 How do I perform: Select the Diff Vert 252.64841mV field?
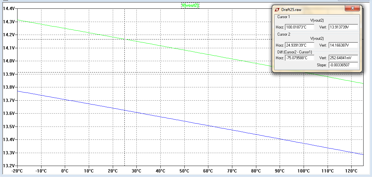[x=343, y=58]
